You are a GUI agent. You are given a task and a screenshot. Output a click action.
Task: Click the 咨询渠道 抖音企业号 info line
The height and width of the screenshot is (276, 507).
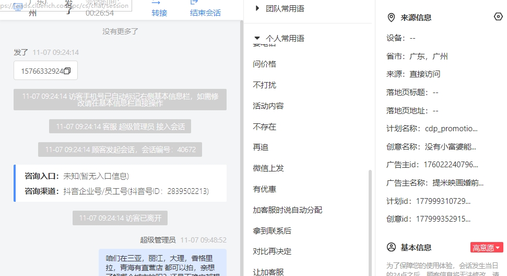[x=117, y=191]
